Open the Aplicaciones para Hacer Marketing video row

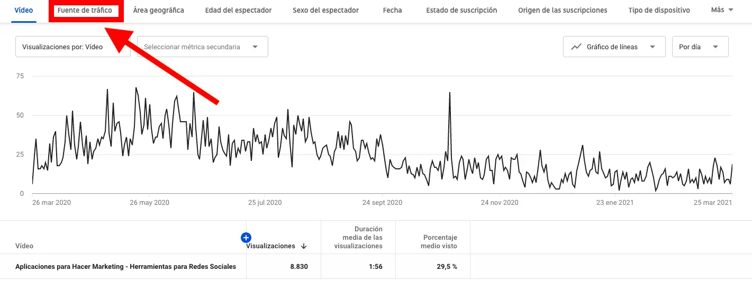pos(126,267)
